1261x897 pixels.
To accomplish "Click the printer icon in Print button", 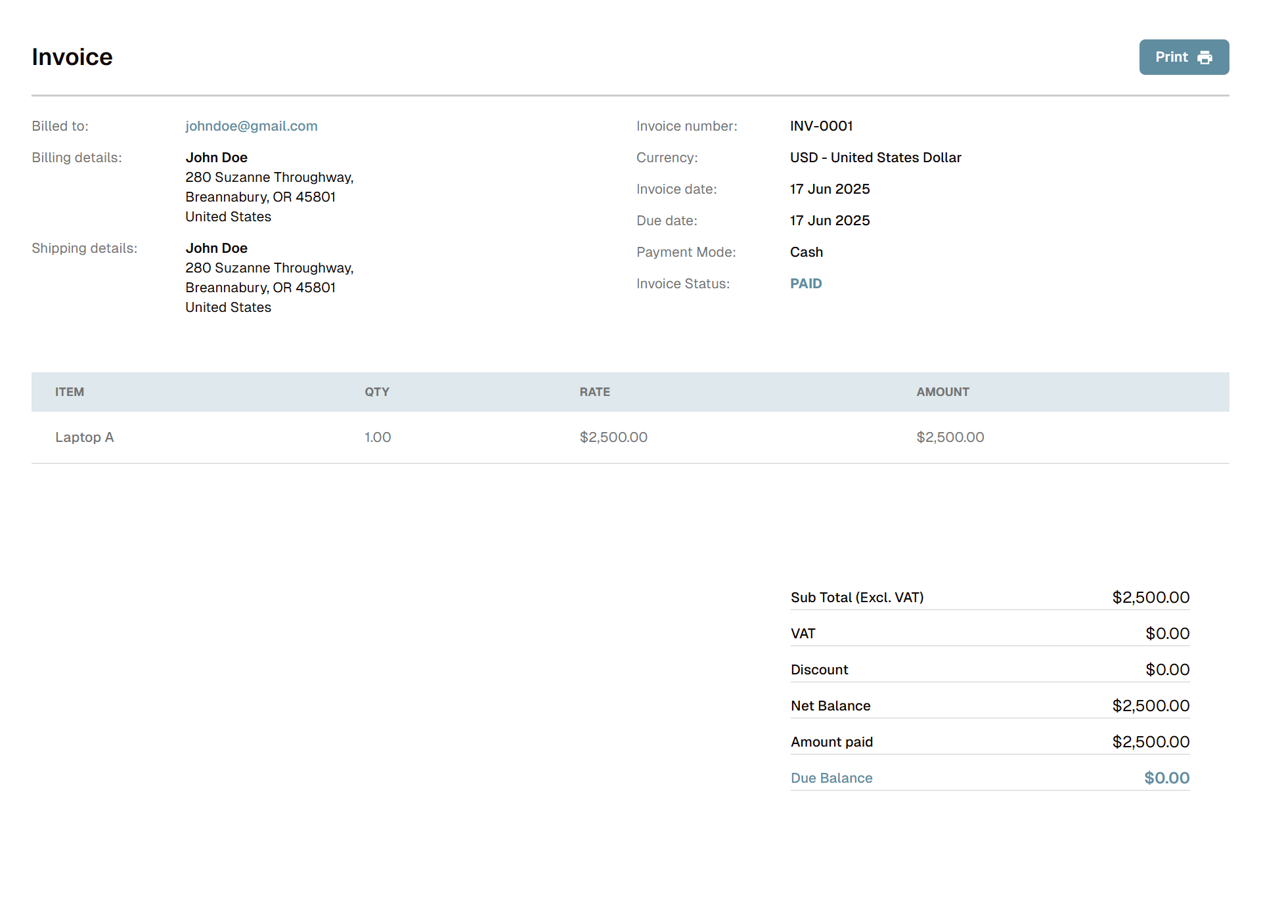I will point(1205,58).
